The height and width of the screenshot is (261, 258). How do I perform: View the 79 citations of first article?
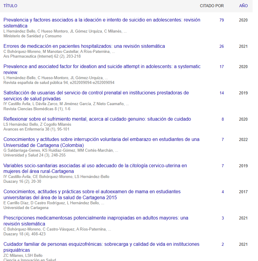pyautogui.click(x=222, y=20)
